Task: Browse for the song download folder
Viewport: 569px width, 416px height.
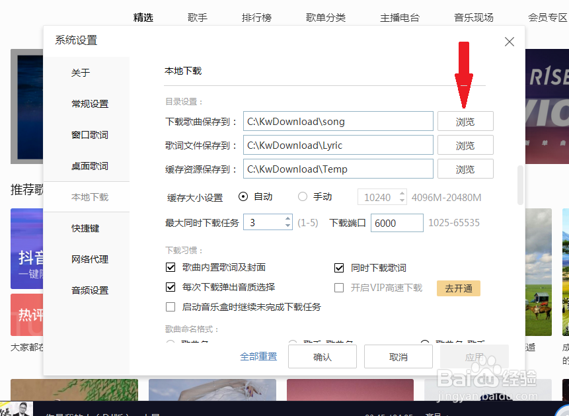Action: pyautogui.click(x=465, y=121)
